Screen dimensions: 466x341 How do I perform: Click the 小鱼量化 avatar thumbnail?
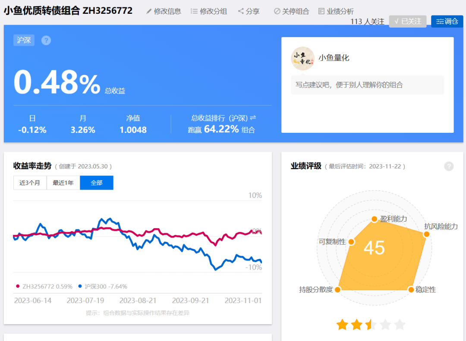click(302, 59)
